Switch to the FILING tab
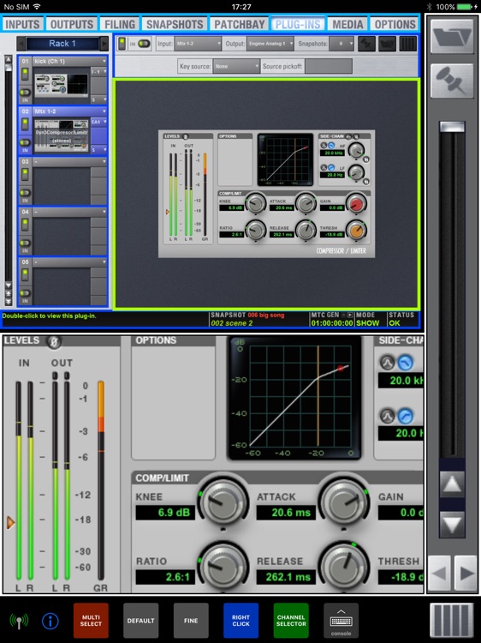 pyautogui.click(x=120, y=24)
